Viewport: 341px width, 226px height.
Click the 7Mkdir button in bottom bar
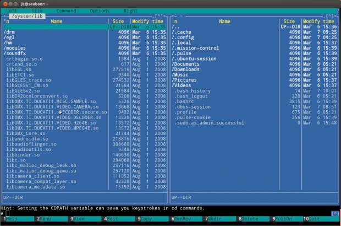pos(216,219)
